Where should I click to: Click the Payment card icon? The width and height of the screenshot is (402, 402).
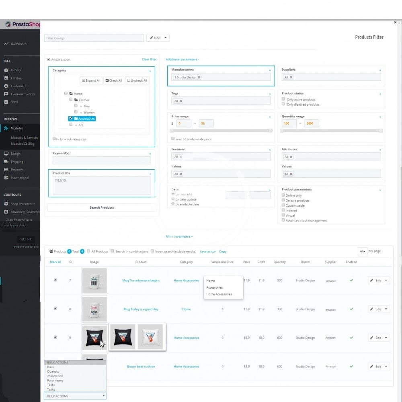[6, 170]
